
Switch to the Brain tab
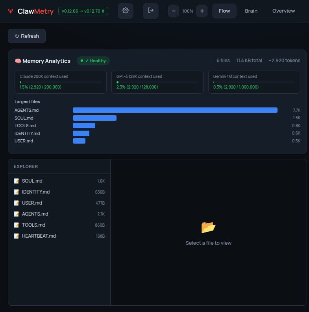[251, 11]
